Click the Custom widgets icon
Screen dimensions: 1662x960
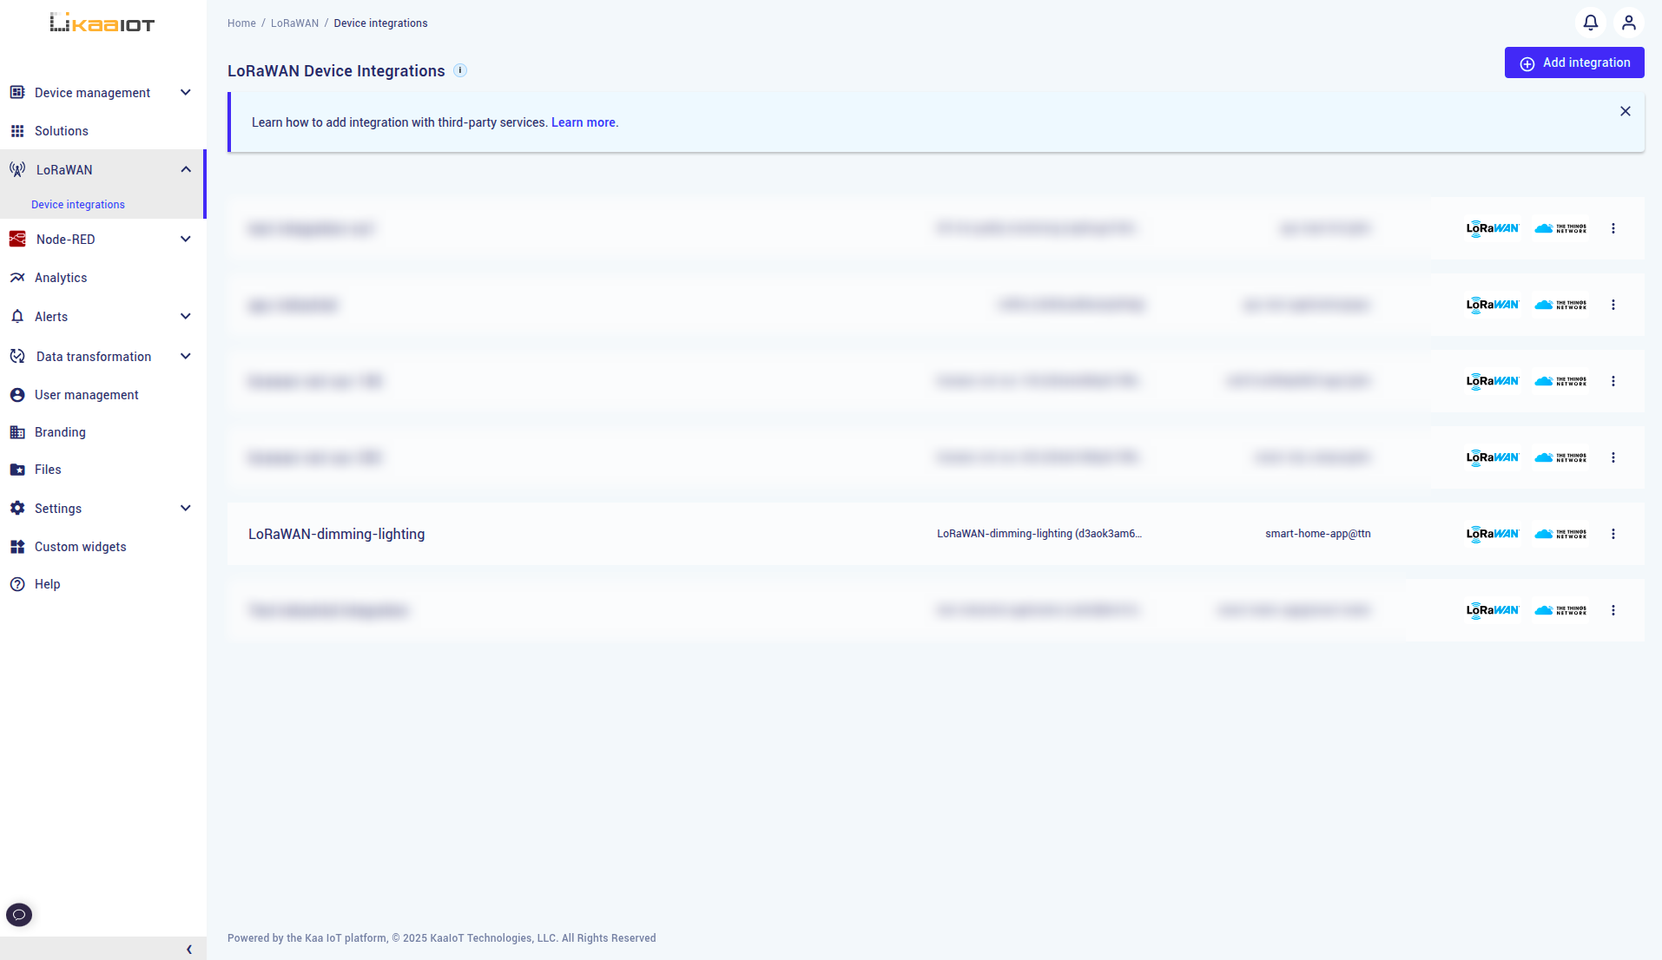click(x=17, y=546)
